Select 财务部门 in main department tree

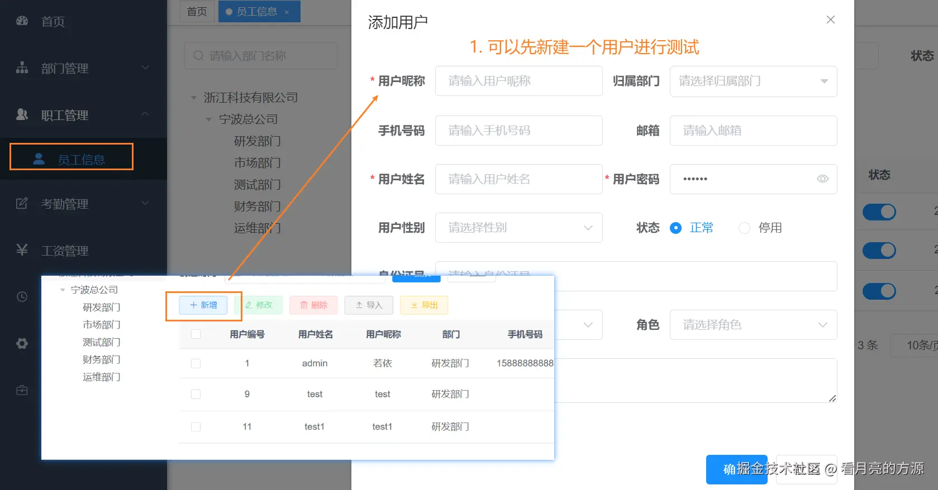(x=257, y=206)
